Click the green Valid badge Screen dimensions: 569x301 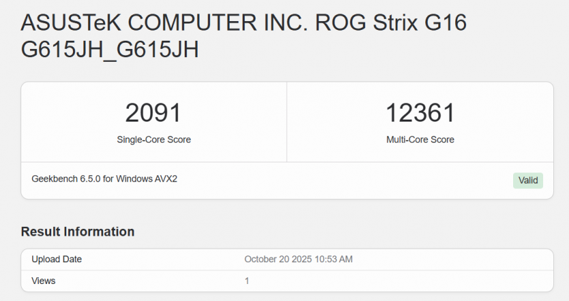click(527, 180)
